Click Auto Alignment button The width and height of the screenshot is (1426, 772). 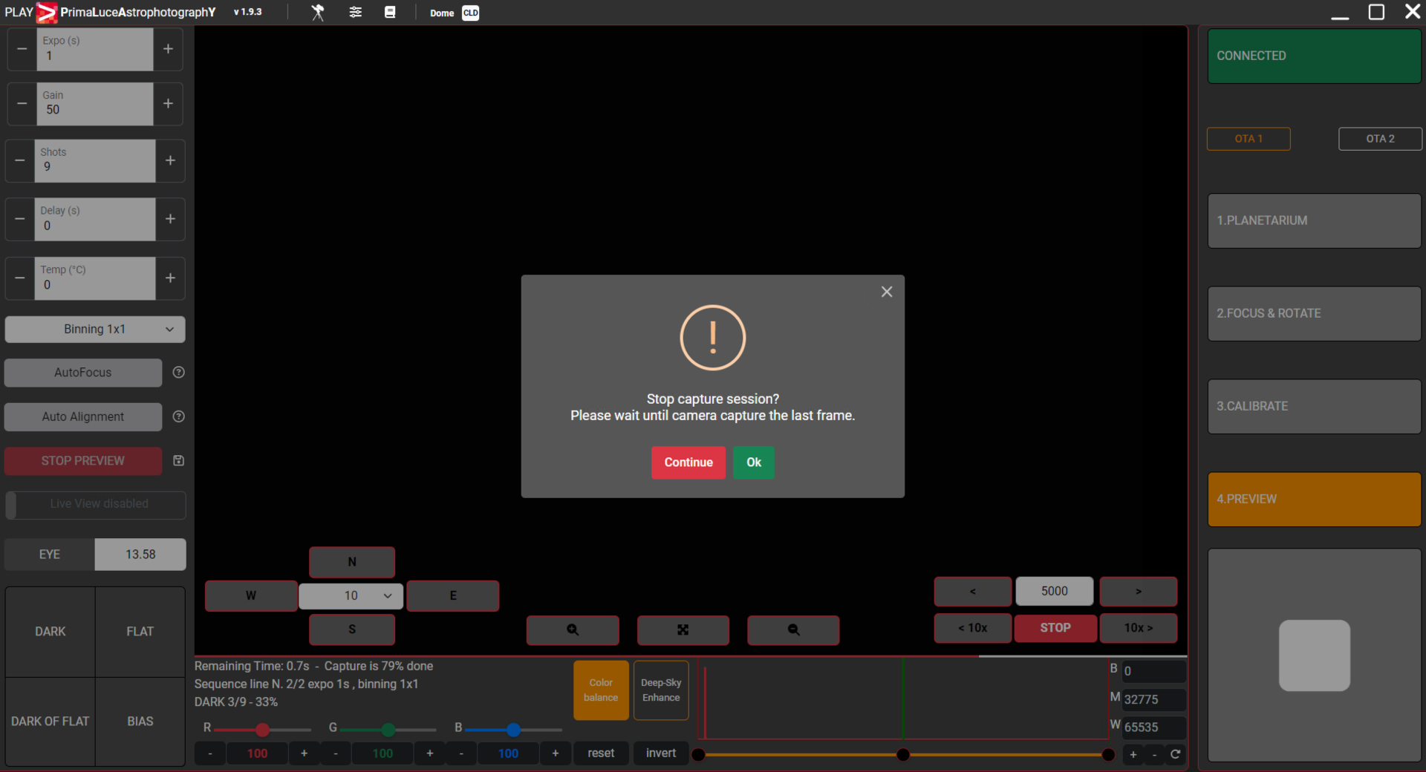point(83,417)
